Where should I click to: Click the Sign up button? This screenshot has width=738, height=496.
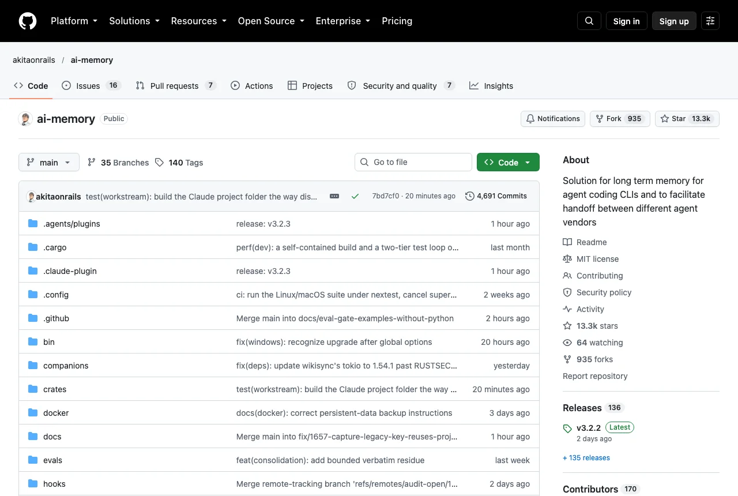[674, 21]
